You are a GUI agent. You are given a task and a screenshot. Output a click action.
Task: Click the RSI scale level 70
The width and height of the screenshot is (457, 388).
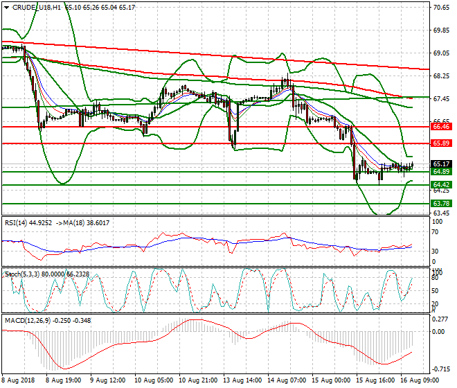tap(435, 232)
